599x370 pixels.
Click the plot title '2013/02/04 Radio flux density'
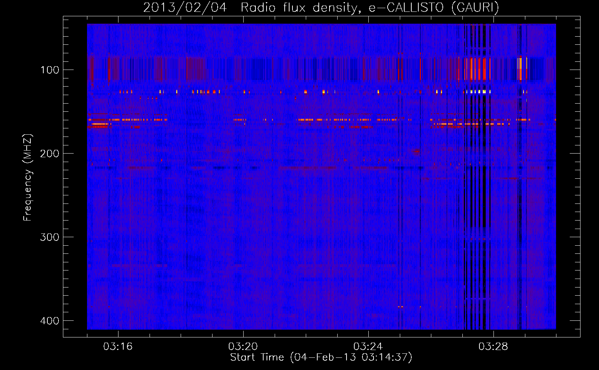pos(321,7)
